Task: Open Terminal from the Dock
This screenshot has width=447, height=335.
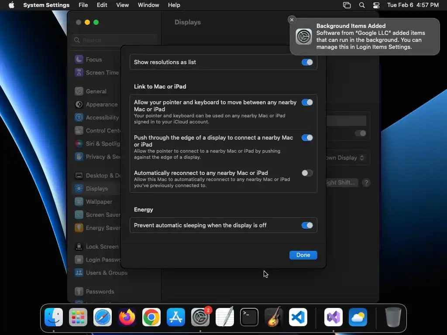Action: click(x=249, y=317)
